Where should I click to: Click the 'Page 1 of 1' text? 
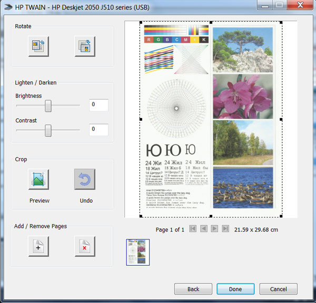[x=170, y=229]
